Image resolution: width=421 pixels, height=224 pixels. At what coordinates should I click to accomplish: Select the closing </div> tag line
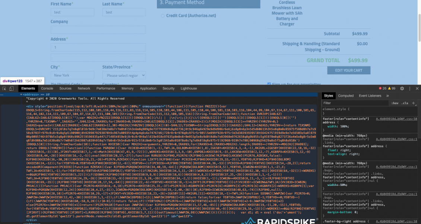31,220
